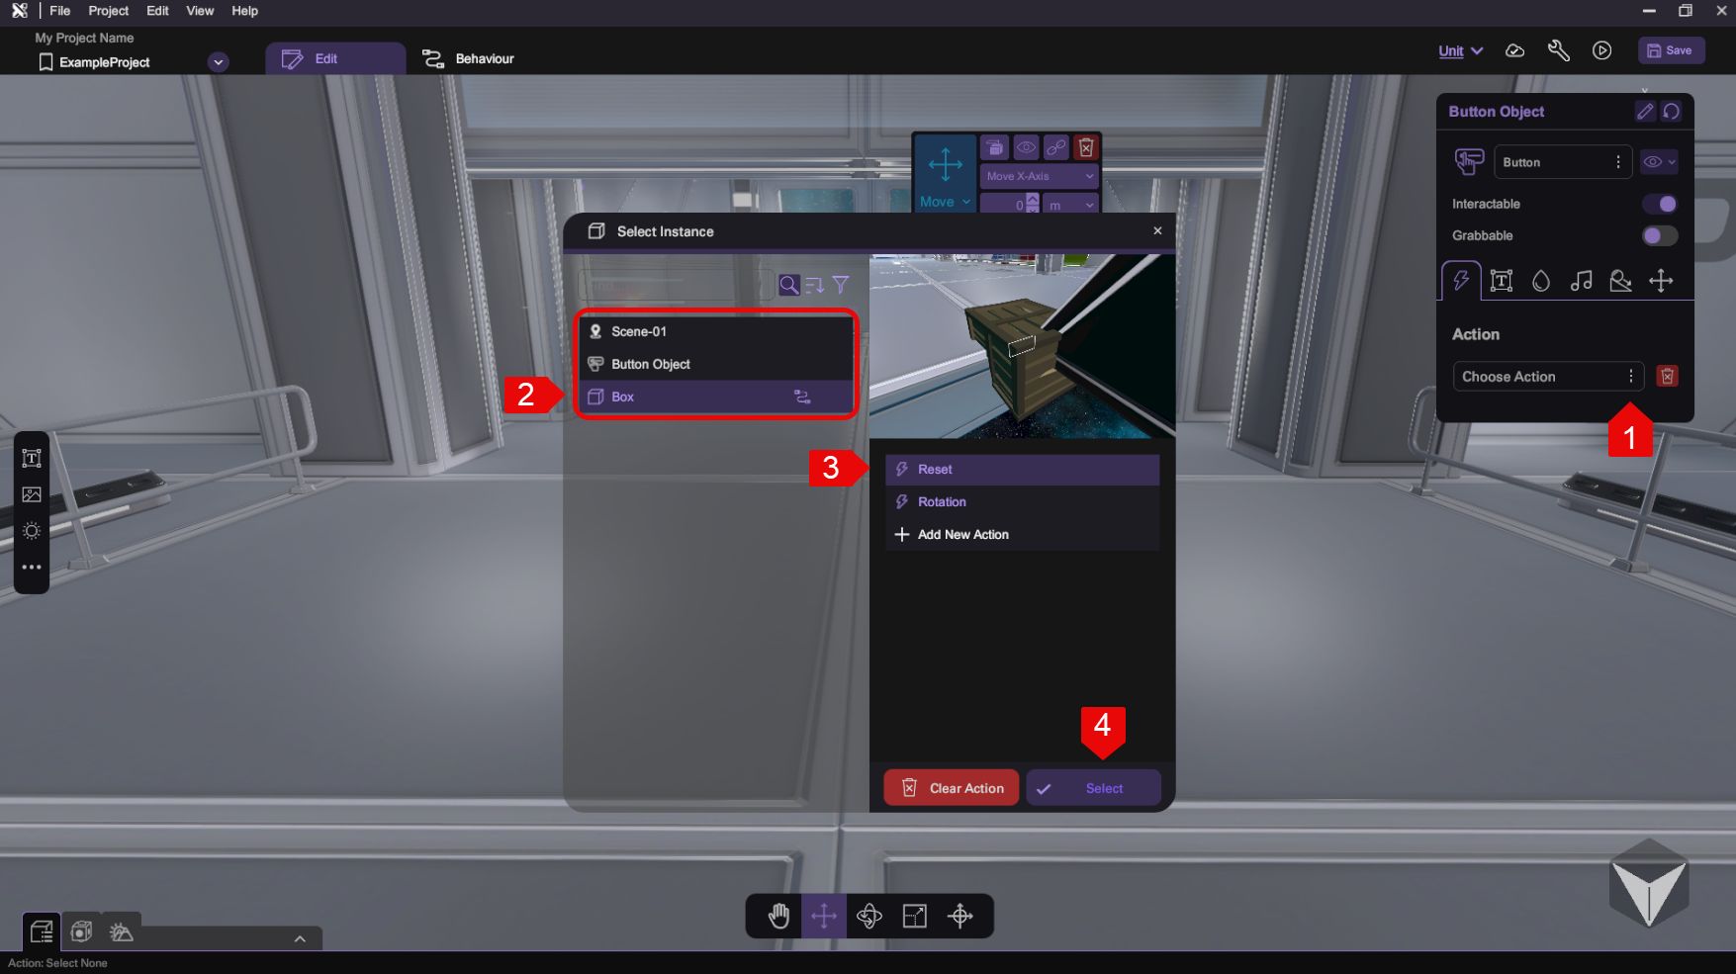This screenshot has width=1736, height=974.
Task: Expand the ExampleProject dropdown arrow
Action: [219, 62]
